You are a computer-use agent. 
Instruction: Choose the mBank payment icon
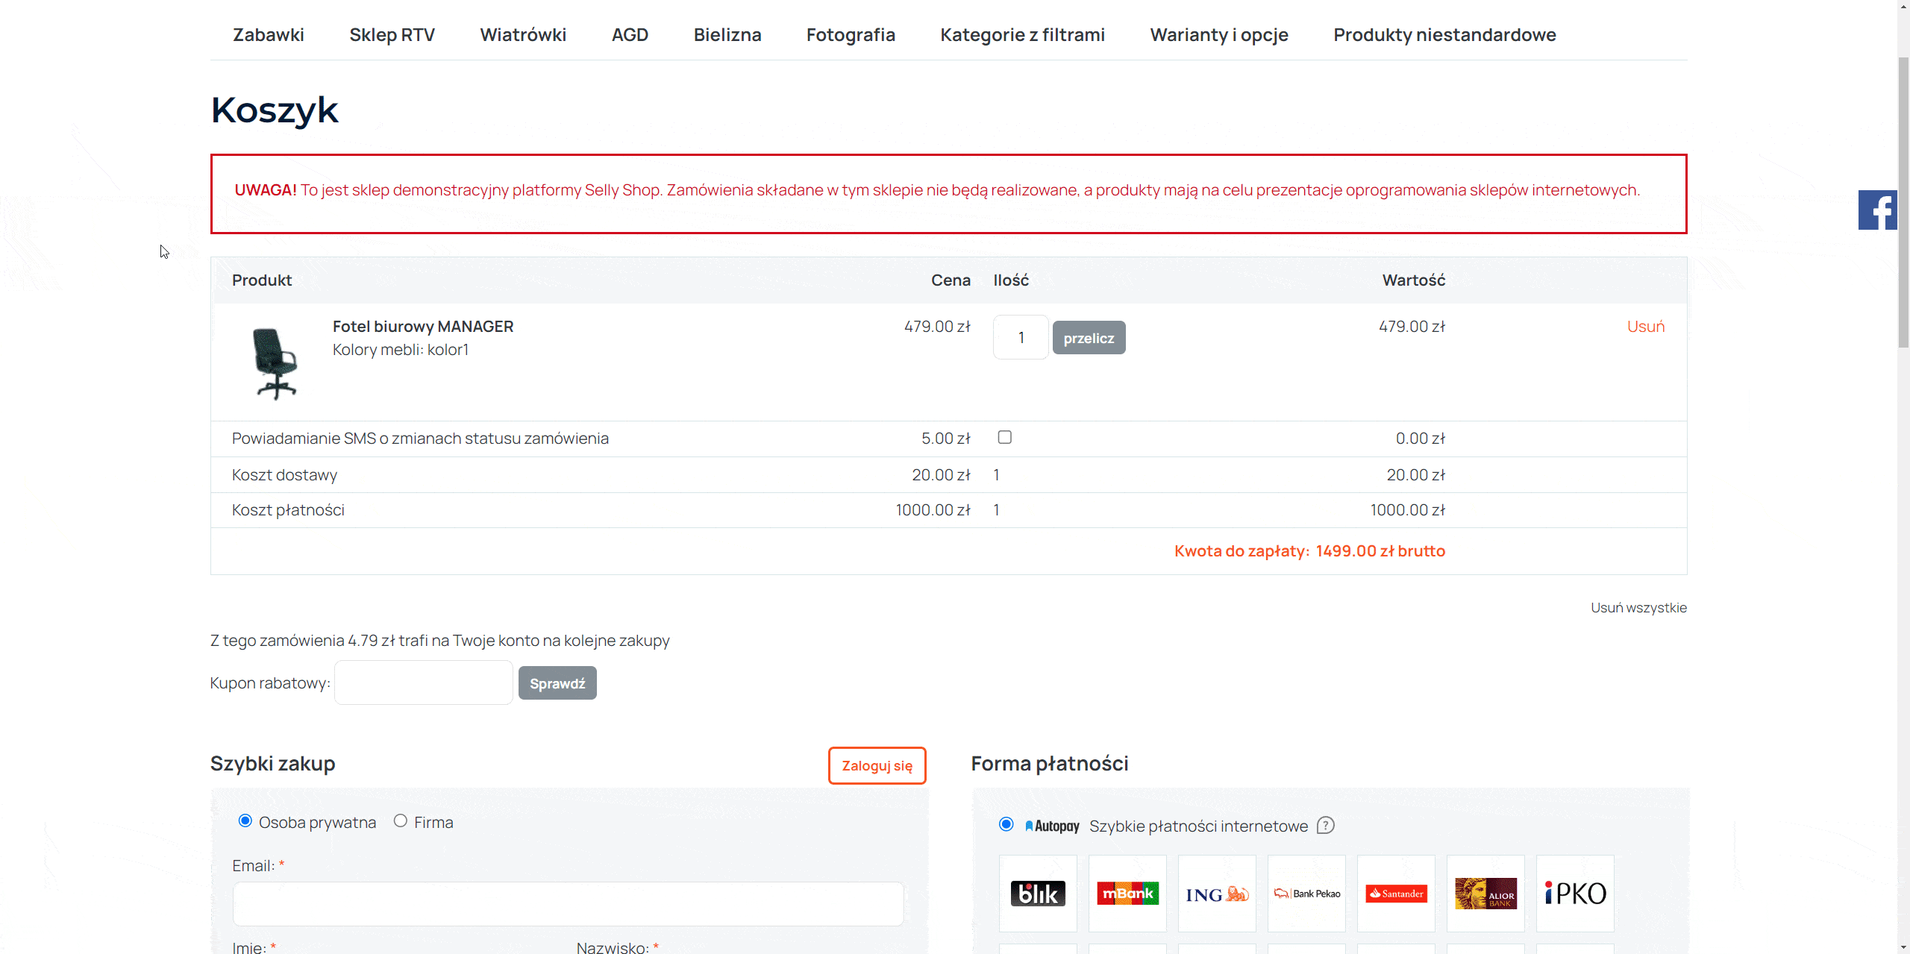tap(1127, 893)
